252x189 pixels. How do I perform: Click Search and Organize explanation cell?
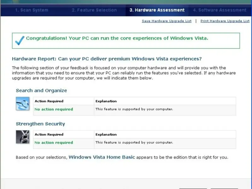165,110
